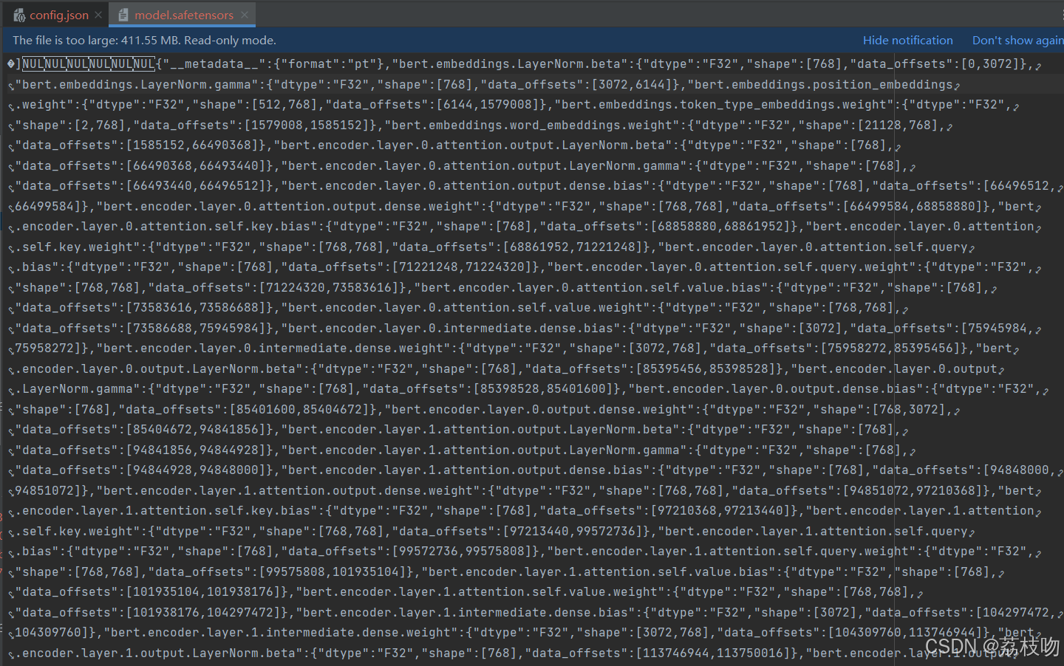Viewport: 1064px width, 666px height.
Task: Close the config.json tab
Action: click(x=98, y=15)
